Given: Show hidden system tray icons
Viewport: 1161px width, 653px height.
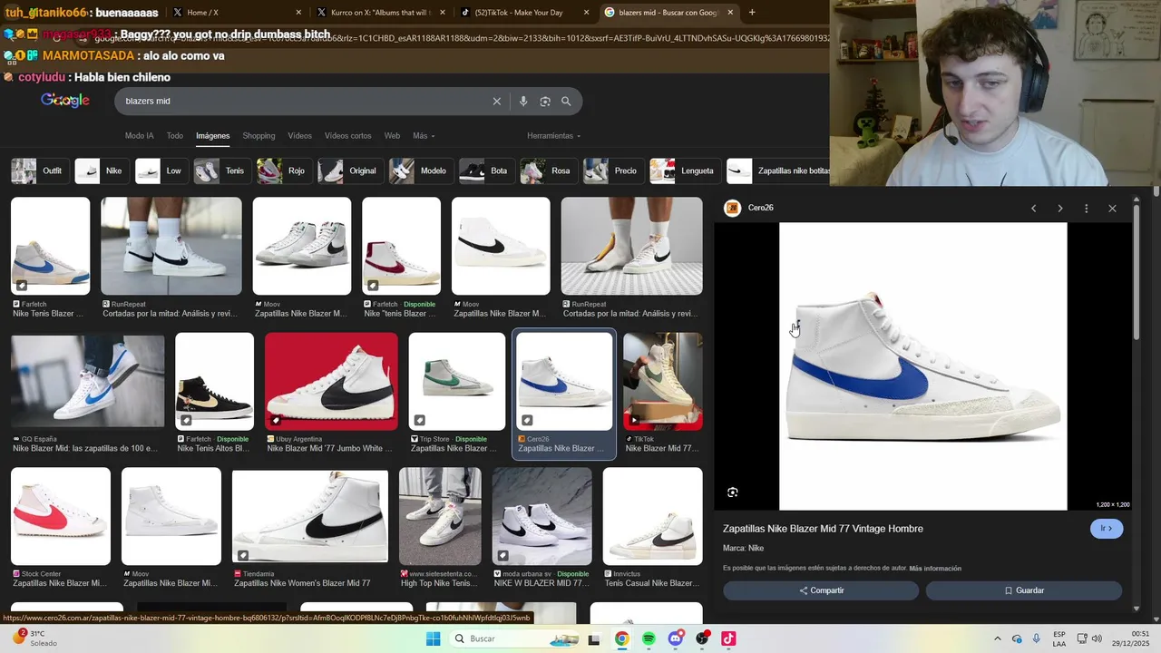Looking at the screenshot, I should point(997,638).
